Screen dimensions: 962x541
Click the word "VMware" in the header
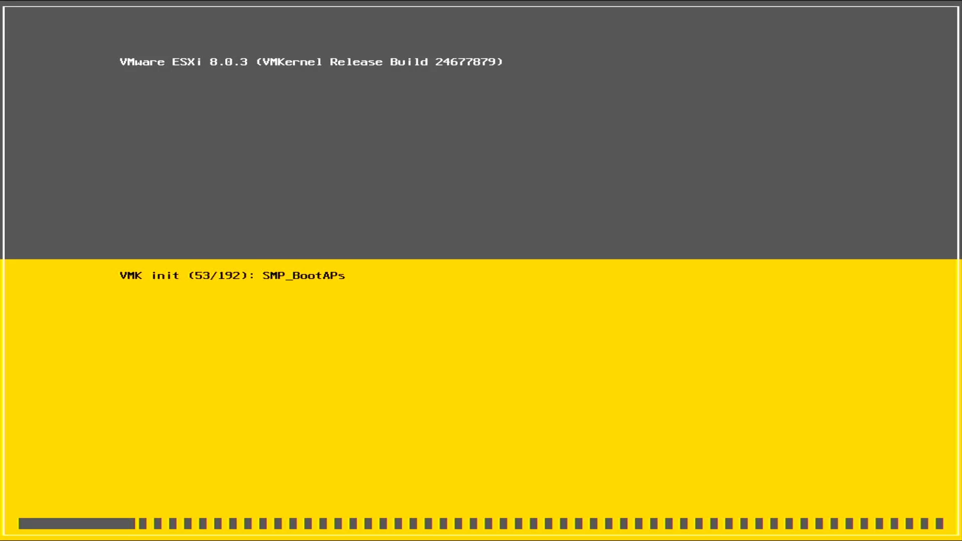142,62
